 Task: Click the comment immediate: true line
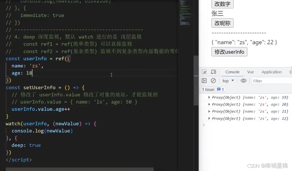pos(35,15)
